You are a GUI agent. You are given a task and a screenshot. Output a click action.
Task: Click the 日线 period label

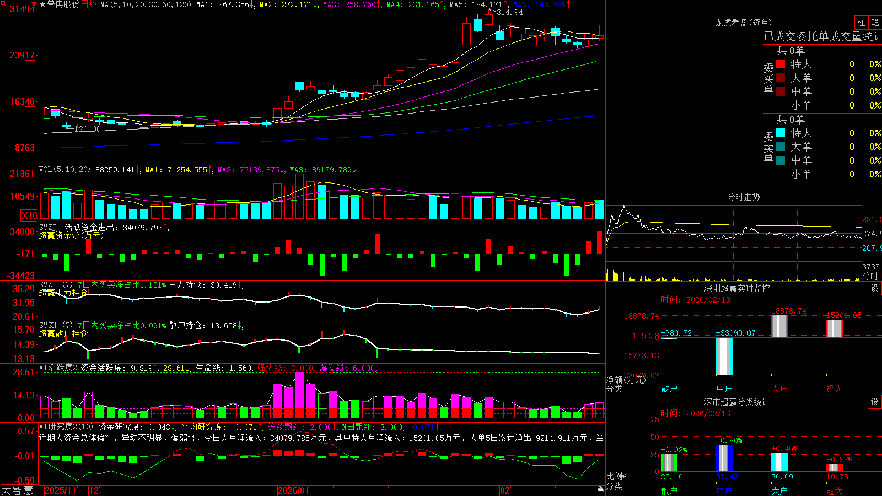point(89,4)
